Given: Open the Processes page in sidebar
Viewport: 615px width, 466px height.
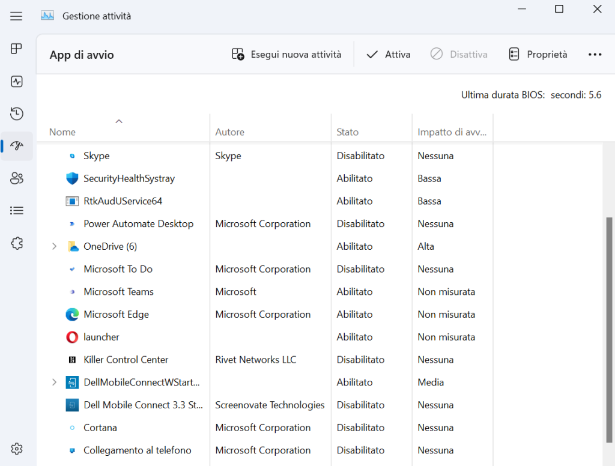Looking at the screenshot, I should click(x=16, y=49).
